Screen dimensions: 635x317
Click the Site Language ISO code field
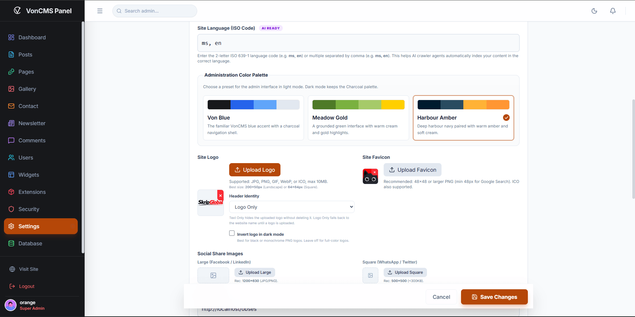tap(358, 43)
